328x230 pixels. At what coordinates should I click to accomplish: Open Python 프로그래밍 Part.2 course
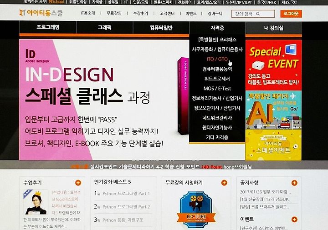(126, 207)
